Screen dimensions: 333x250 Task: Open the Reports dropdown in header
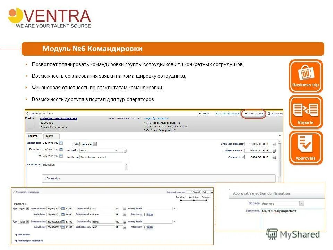(204, 114)
